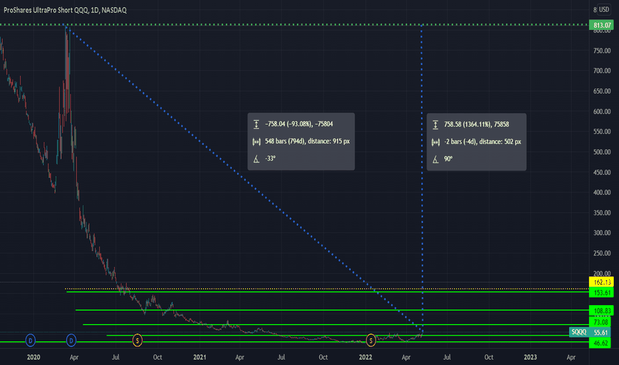
Task: Click the -758.04 (-93.08%), -75804 readout
Action: 299,124
